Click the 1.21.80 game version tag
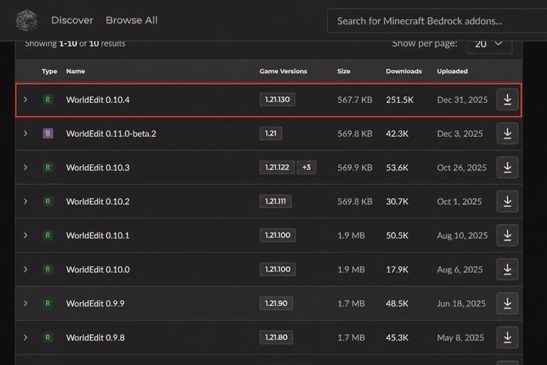 click(x=276, y=338)
